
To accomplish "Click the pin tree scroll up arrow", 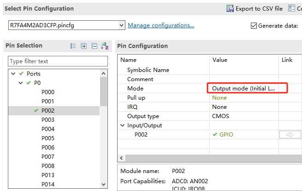I will click(103, 73).
